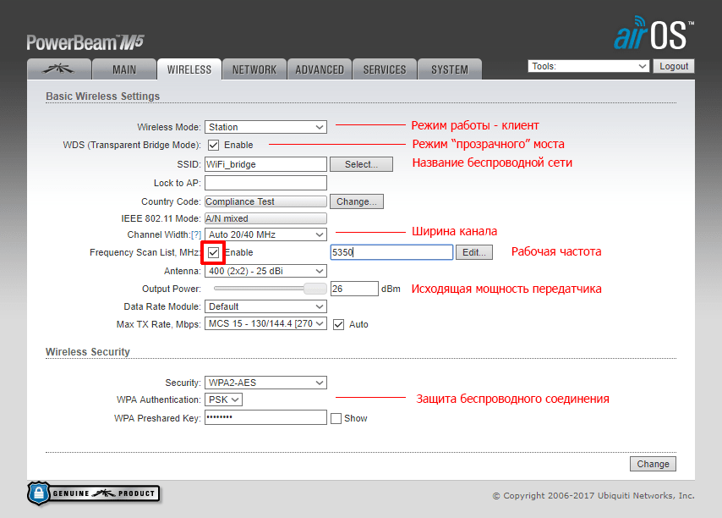Disable the Frequency Scan List checkbox

214,252
